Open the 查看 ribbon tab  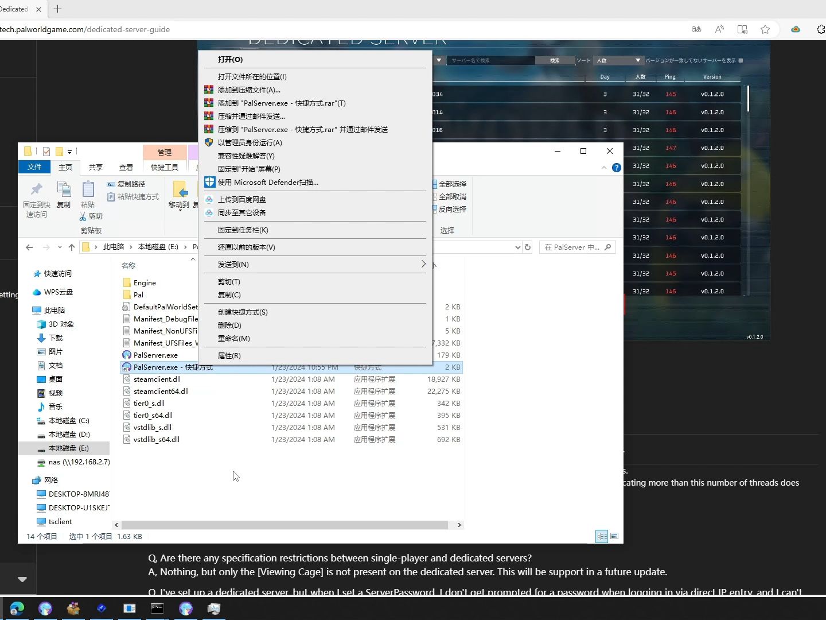pos(126,168)
